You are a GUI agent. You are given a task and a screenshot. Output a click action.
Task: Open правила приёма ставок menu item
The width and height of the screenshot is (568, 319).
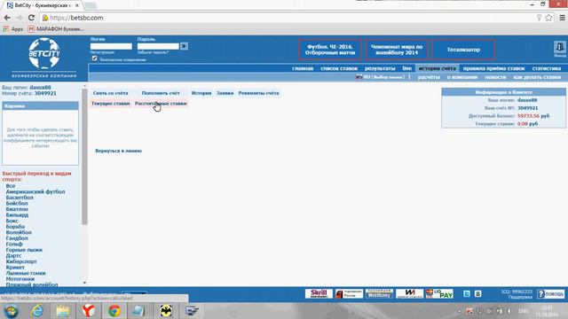coord(493,68)
